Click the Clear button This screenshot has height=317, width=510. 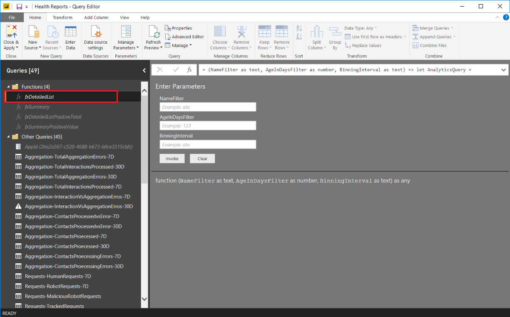pos(202,158)
